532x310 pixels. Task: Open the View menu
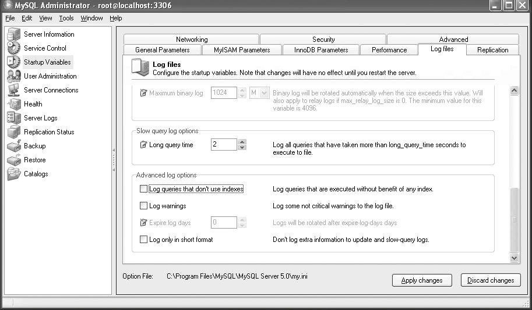click(x=45, y=18)
